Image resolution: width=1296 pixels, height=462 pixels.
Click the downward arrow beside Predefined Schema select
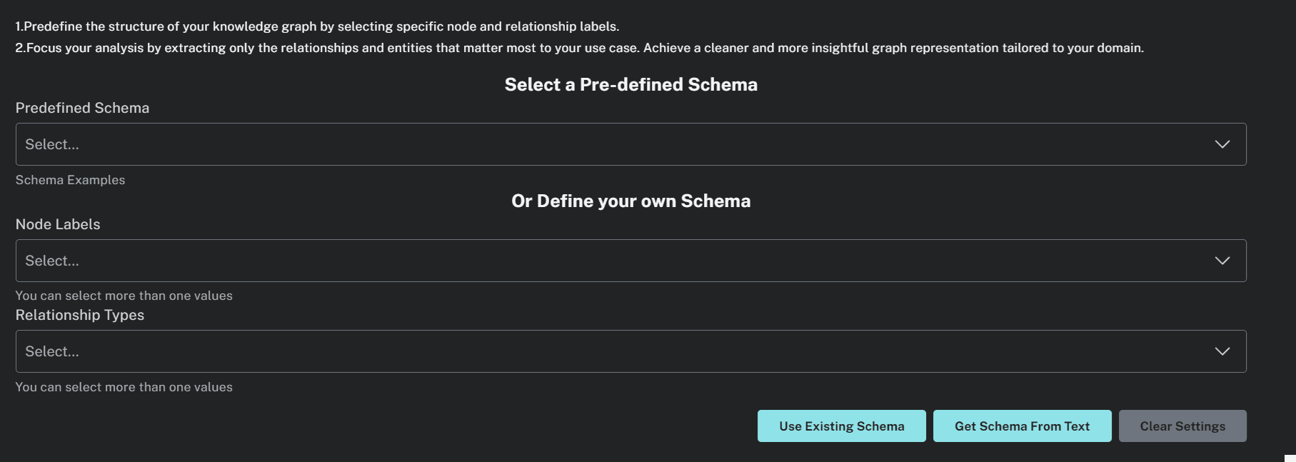click(1222, 144)
